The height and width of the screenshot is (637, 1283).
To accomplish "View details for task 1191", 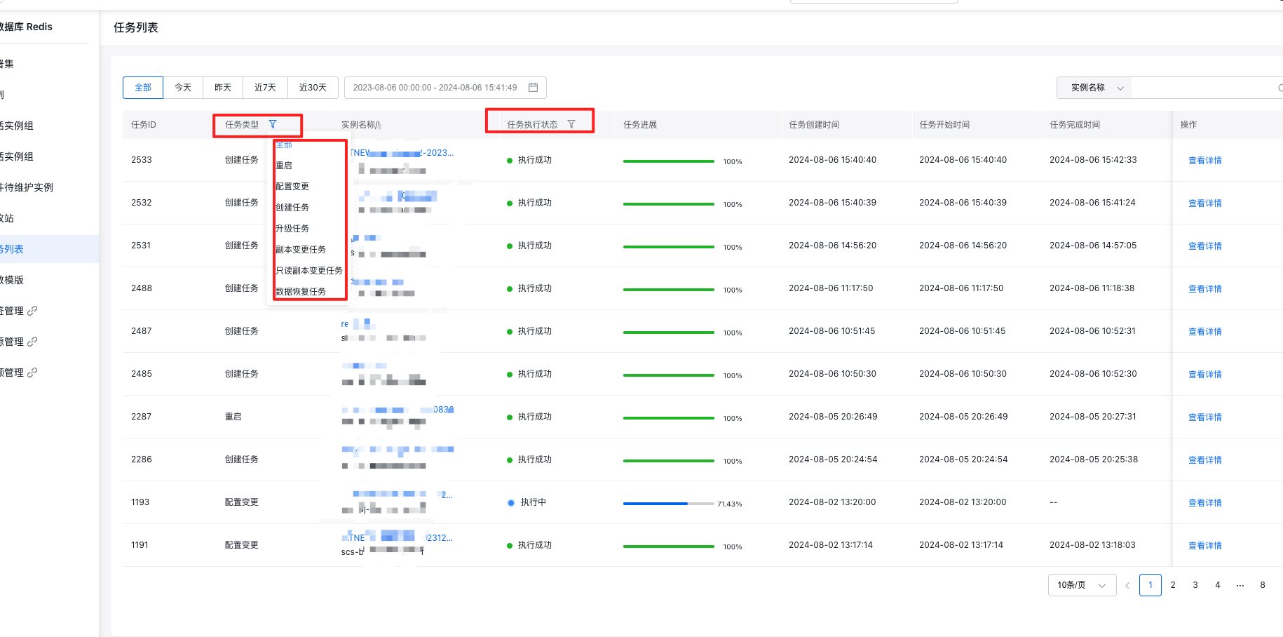I will (1204, 546).
